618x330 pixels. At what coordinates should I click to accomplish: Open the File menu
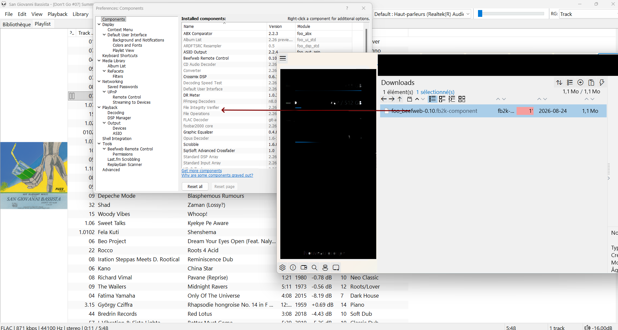coord(9,14)
